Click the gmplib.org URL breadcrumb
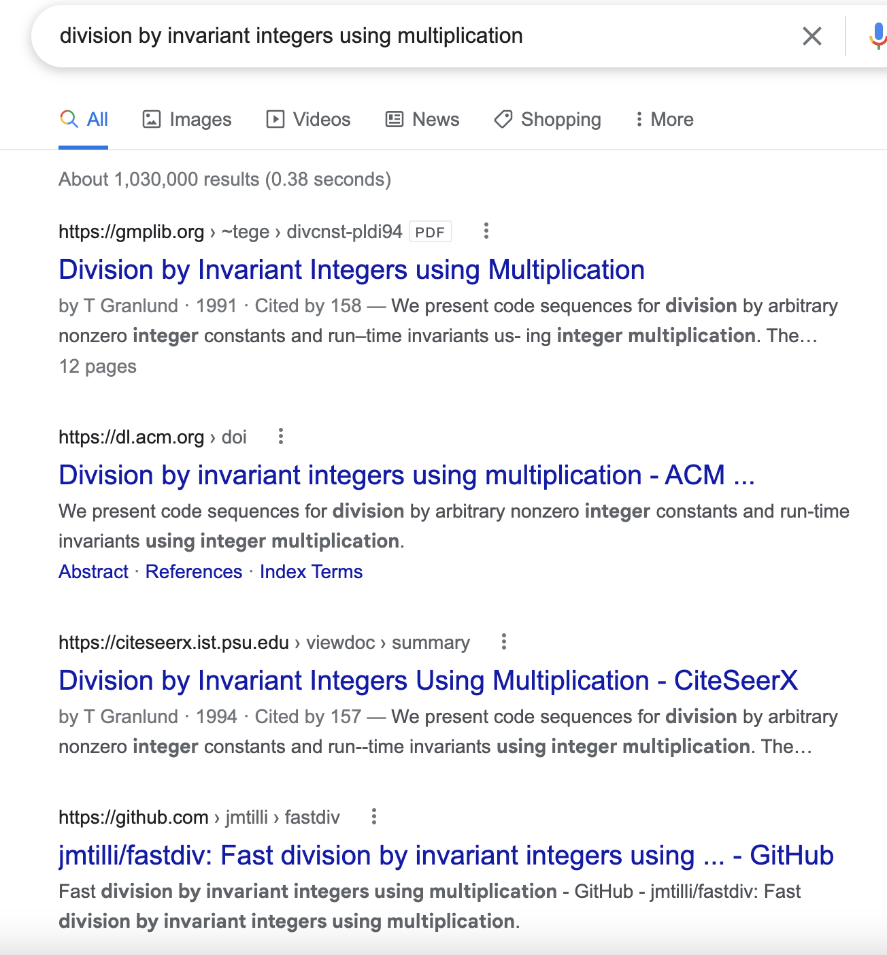This screenshot has height=955, width=887. [x=231, y=232]
